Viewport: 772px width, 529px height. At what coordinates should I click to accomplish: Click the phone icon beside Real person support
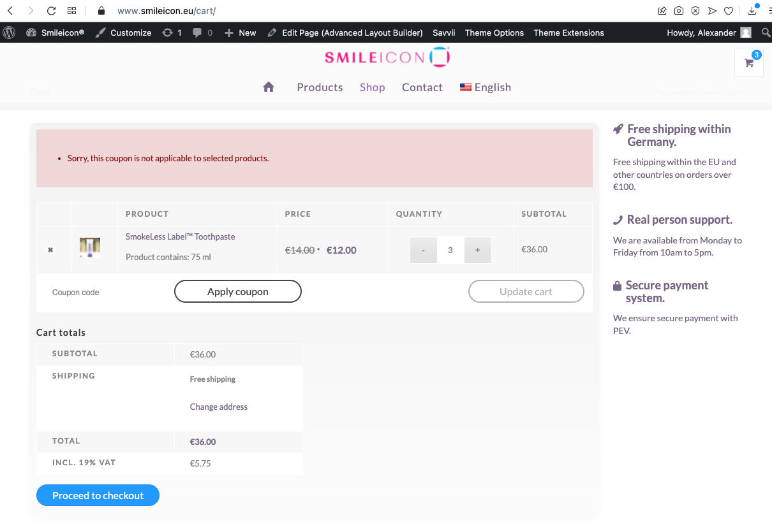[x=618, y=220]
